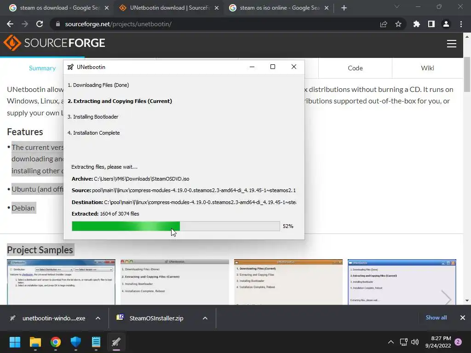Open File Explorer from the taskbar
This screenshot has height=353, width=471.
coord(35,342)
